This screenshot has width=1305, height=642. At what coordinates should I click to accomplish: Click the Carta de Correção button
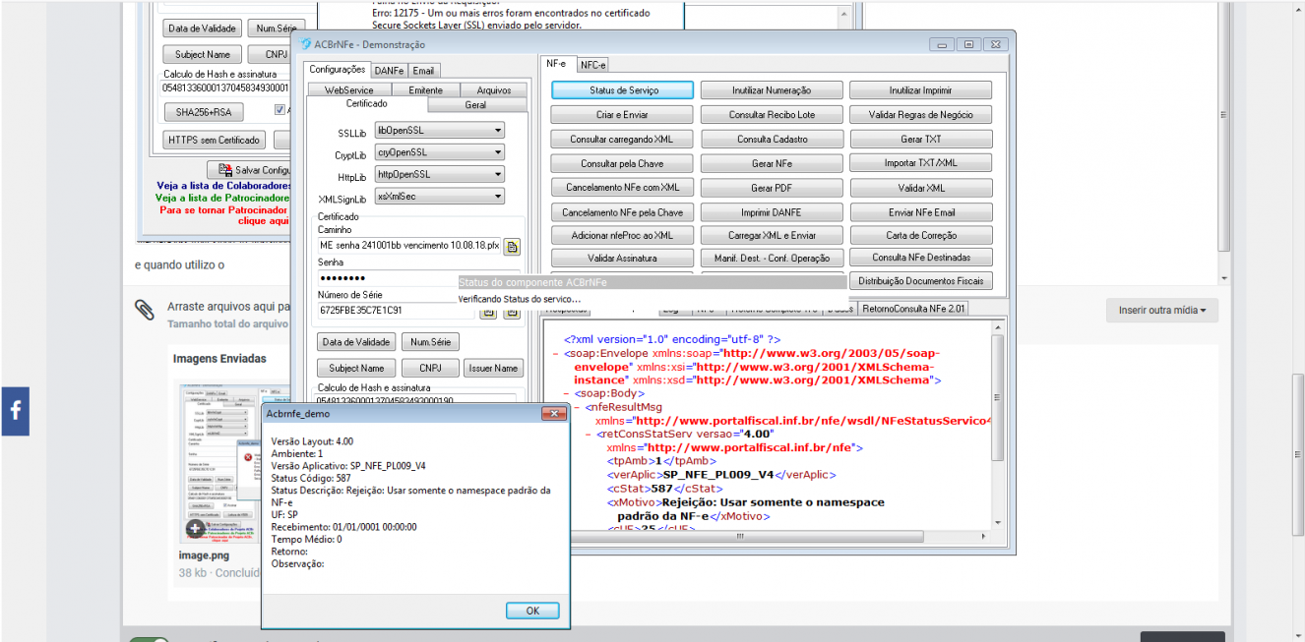tap(921, 236)
